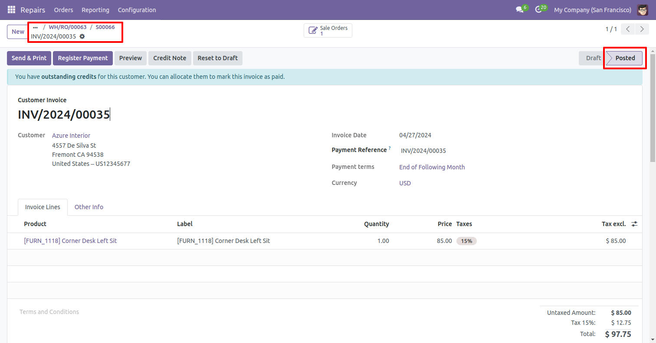Click the Product column header

coord(35,224)
